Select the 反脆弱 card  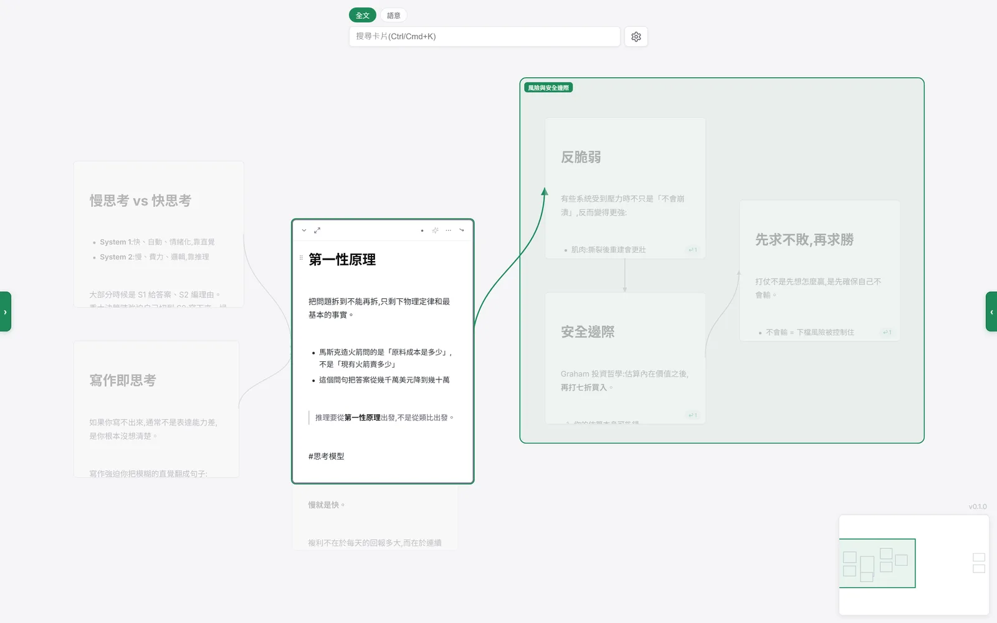(x=625, y=188)
